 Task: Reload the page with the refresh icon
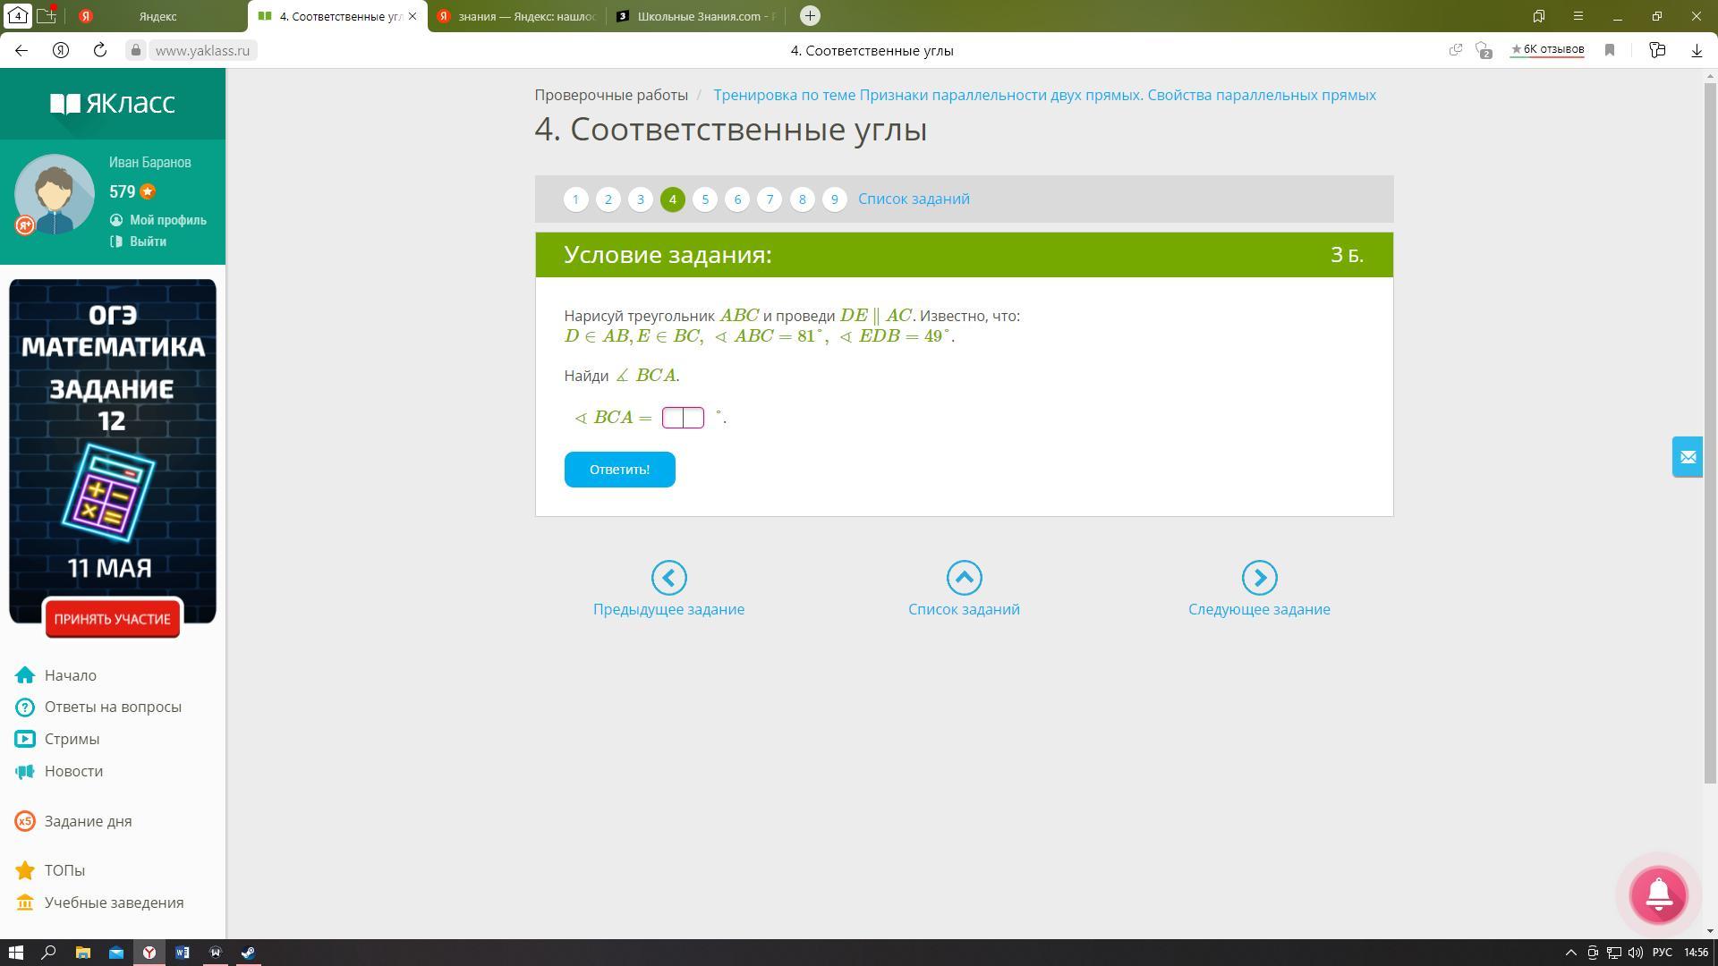point(100,50)
